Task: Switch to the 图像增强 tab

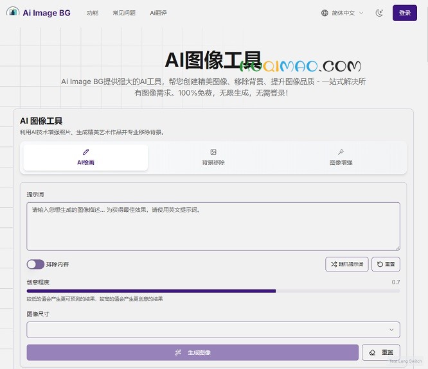Action: coord(341,157)
